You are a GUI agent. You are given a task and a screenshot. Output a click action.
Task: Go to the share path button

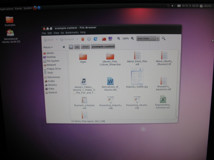click(86, 47)
